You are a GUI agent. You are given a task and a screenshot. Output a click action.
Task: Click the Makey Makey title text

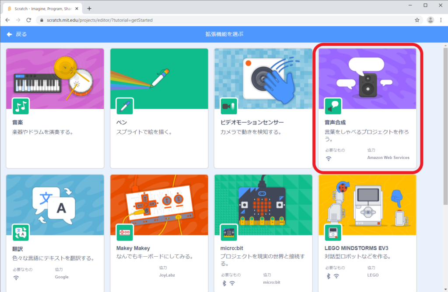pyautogui.click(x=133, y=248)
